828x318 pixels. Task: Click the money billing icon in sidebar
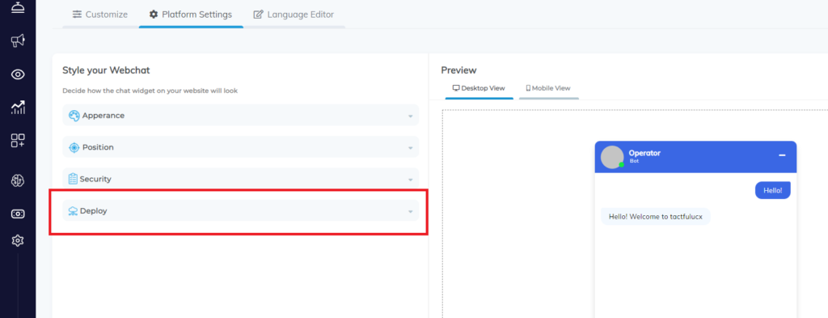pyautogui.click(x=18, y=214)
